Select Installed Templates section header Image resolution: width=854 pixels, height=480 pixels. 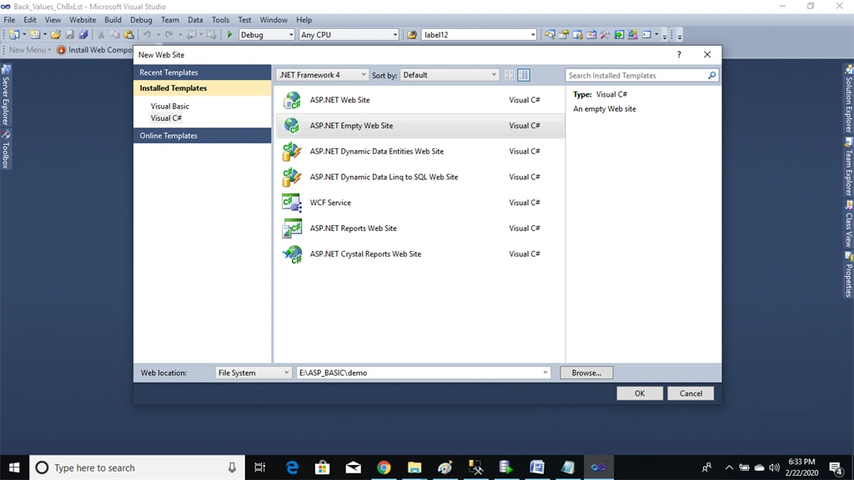click(202, 88)
